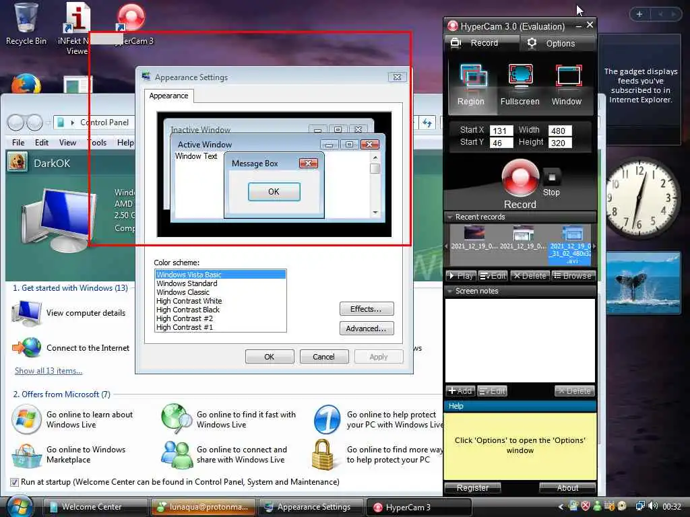Select Window capture mode in HyperCam
Screen dimensions: 690x517
click(567, 85)
